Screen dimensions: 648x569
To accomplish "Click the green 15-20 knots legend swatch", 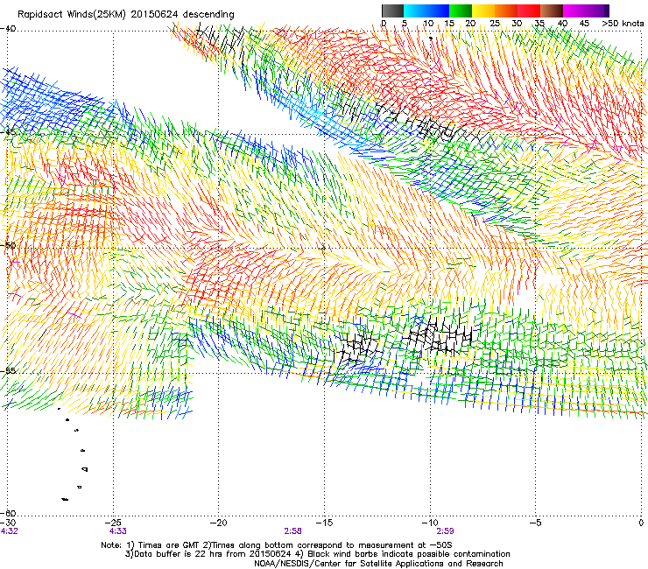I will tap(461, 11).
